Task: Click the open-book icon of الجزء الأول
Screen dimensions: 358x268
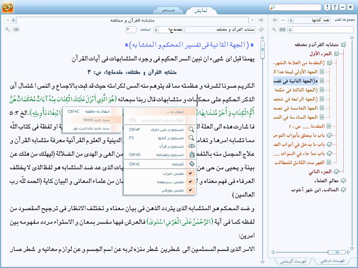Action: click(x=336, y=54)
